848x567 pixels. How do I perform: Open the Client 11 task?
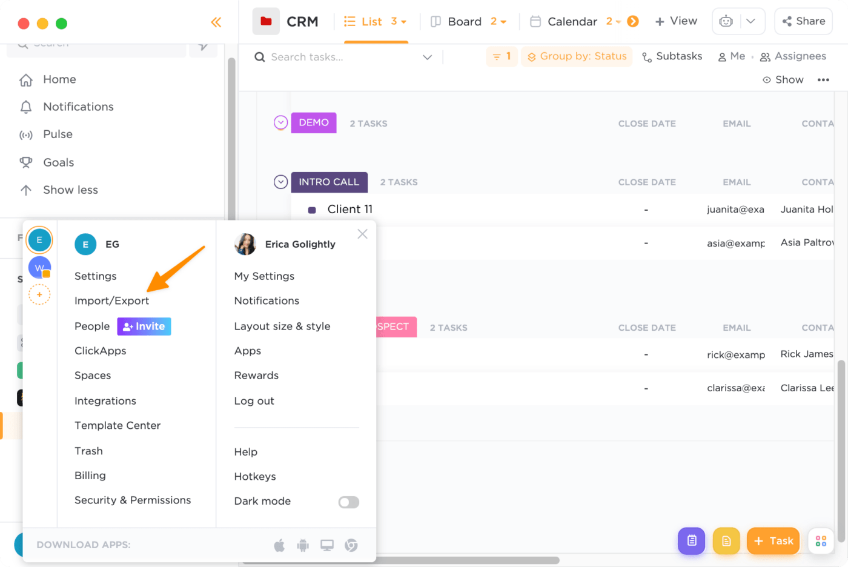pos(350,210)
